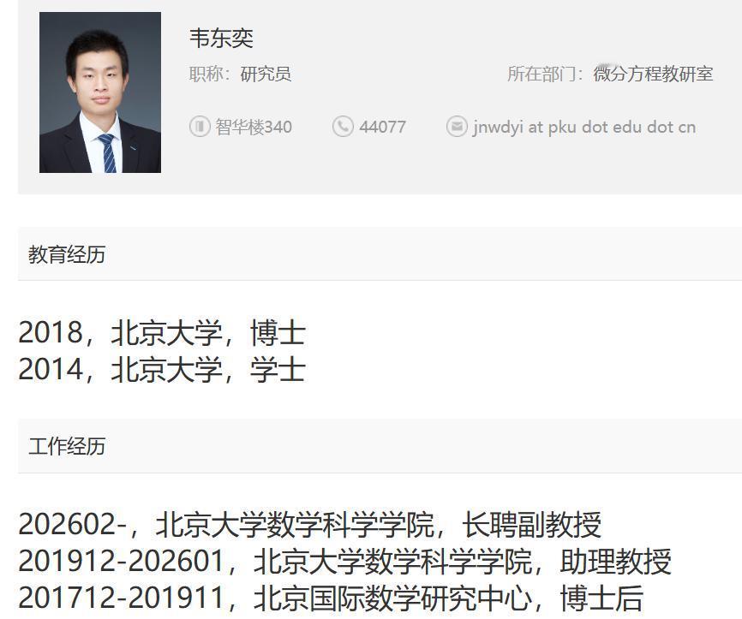Open the profile portrait photo
The height and width of the screenshot is (619, 742).
[x=100, y=92]
